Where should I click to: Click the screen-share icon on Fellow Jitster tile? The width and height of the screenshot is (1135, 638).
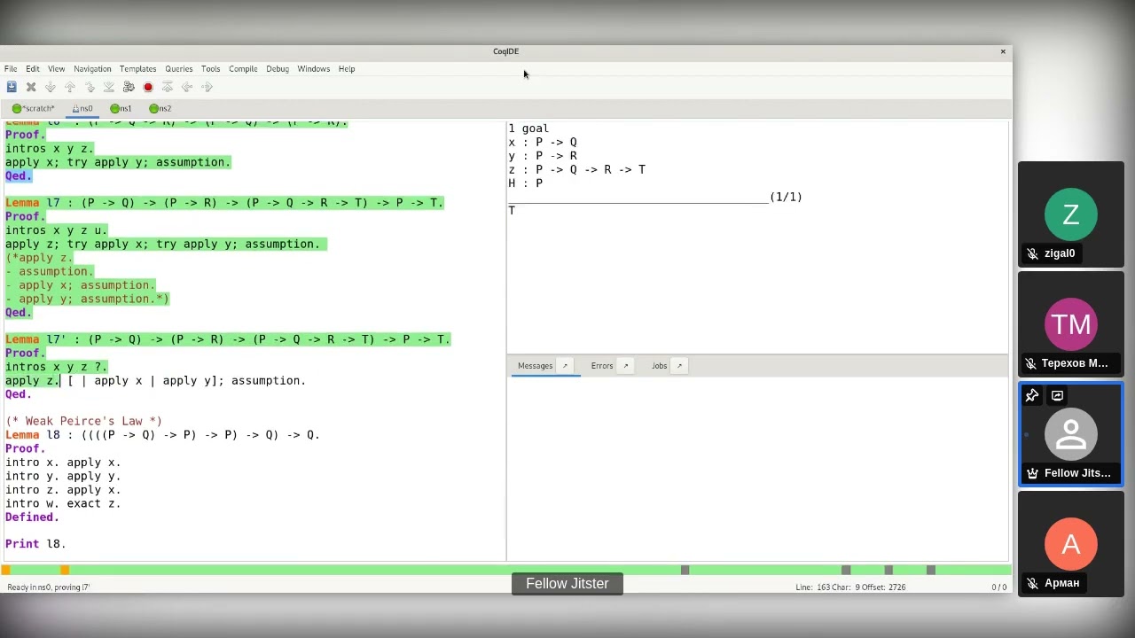coord(1057,396)
